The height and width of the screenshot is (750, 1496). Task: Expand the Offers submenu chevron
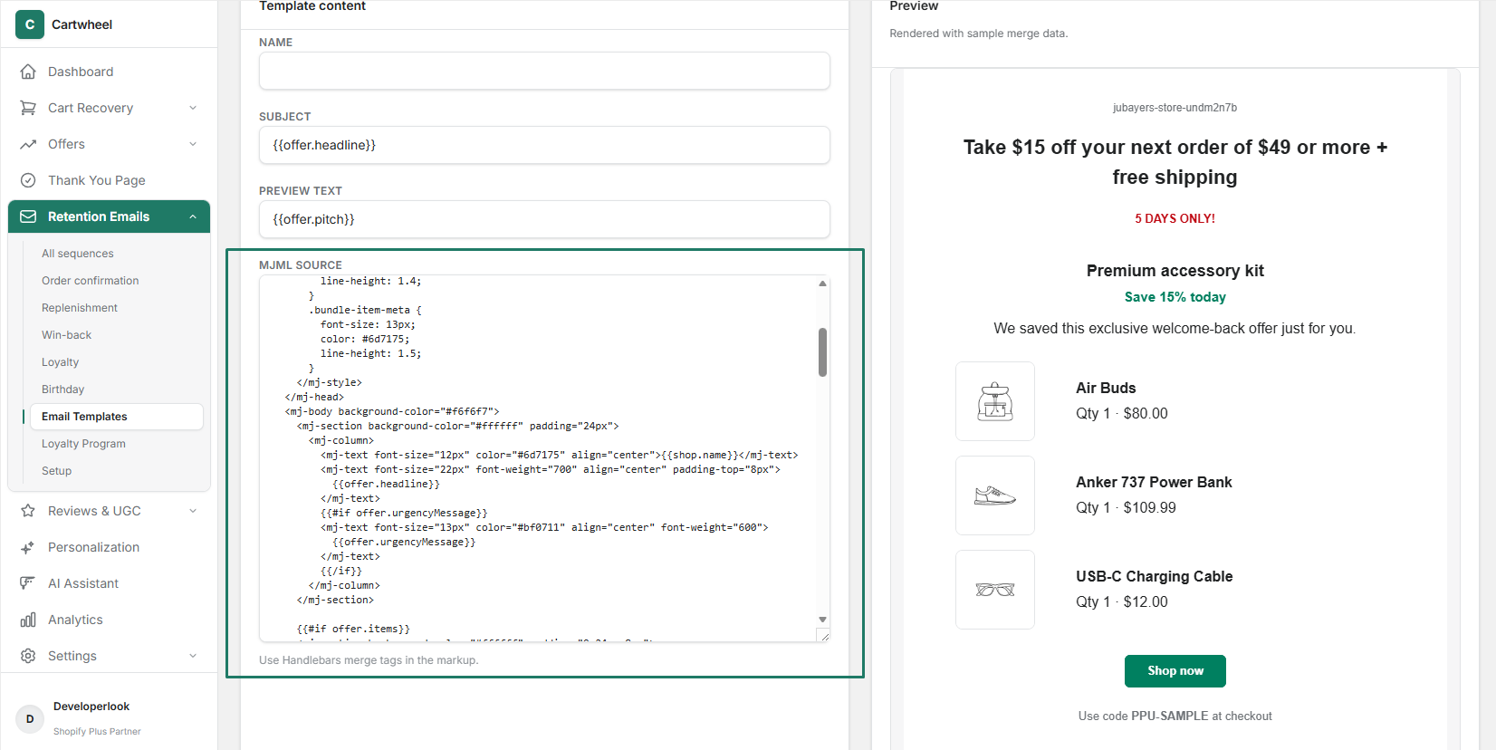point(193,144)
